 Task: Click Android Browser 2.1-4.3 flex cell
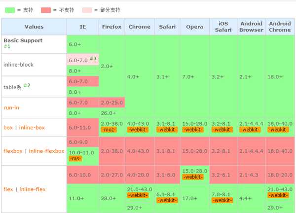pos(251,175)
